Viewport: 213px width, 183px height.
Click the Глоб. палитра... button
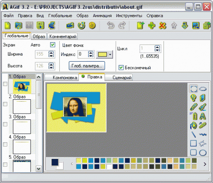pos(87,66)
